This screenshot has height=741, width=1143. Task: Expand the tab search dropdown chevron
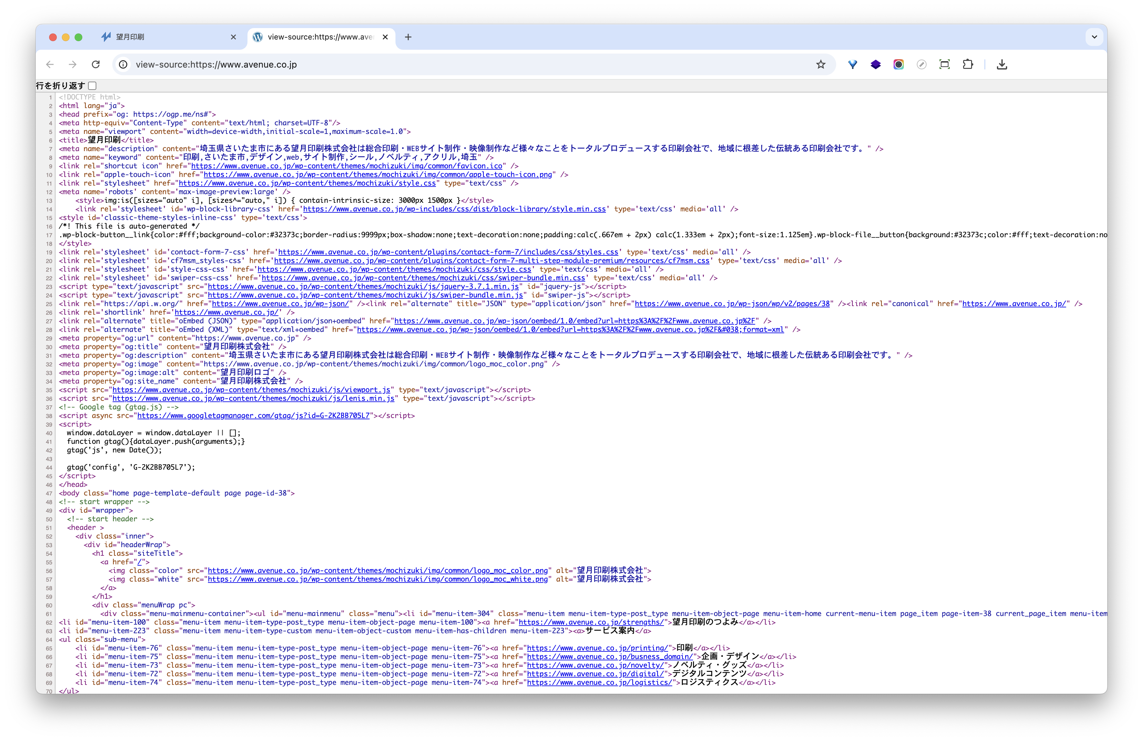pyautogui.click(x=1094, y=37)
